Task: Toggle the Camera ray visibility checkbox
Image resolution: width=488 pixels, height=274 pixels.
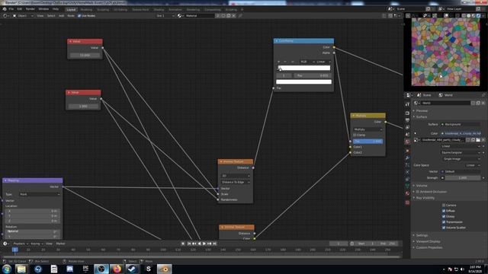Action: [444, 205]
